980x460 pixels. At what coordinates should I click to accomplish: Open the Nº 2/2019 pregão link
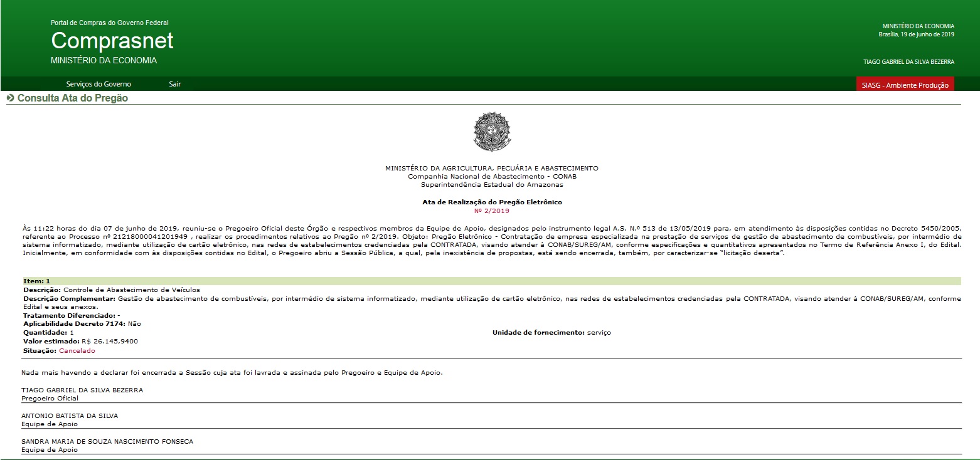(x=493, y=211)
